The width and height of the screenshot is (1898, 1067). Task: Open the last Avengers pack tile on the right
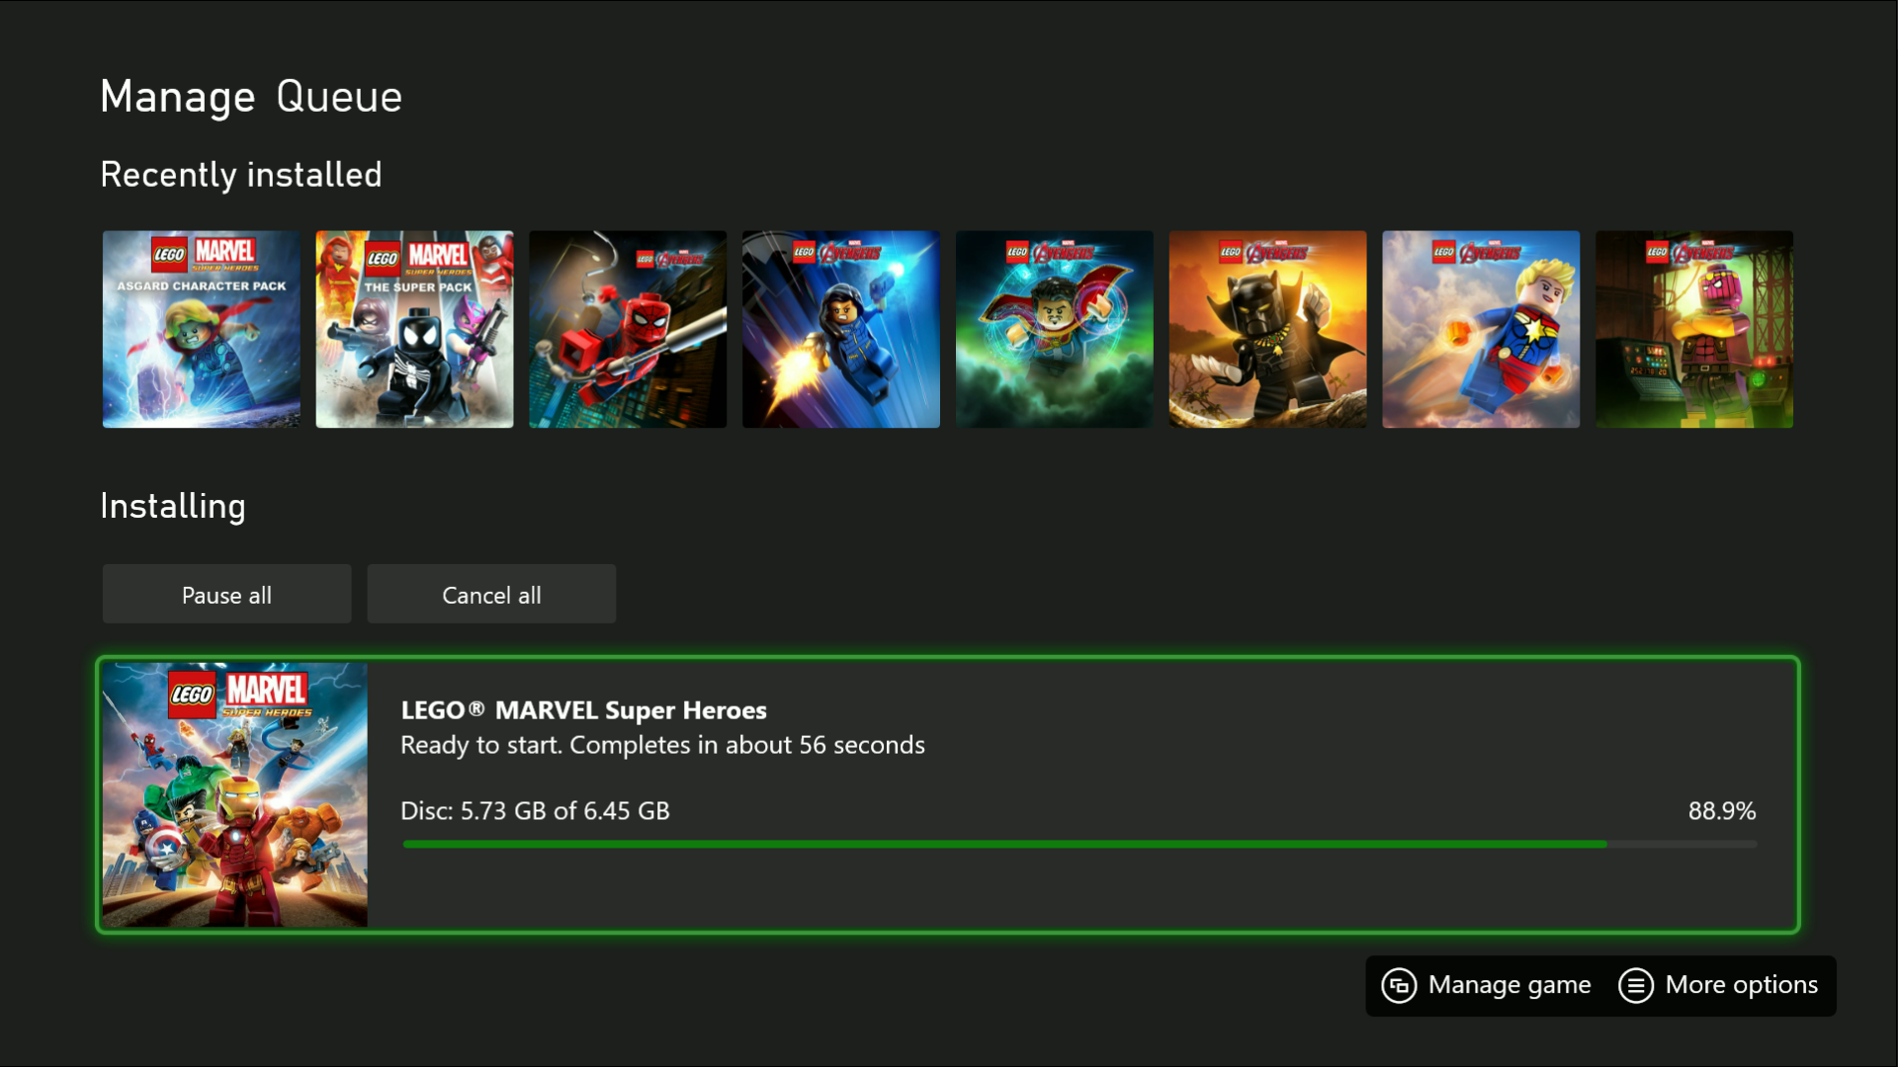(x=1693, y=329)
